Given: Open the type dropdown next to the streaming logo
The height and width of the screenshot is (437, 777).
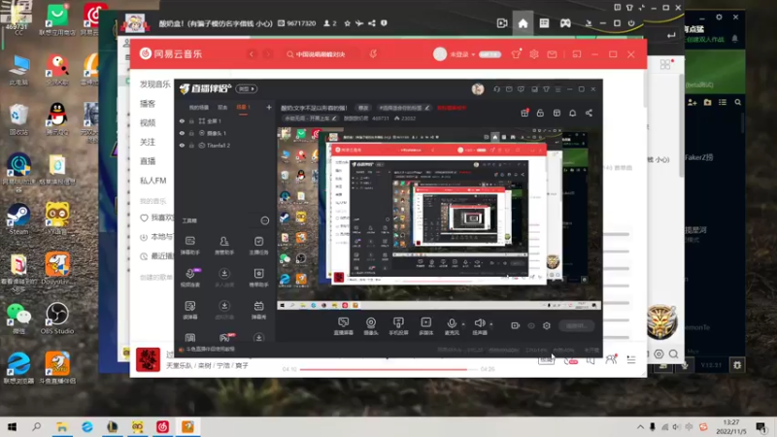Looking at the screenshot, I should pyautogui.click(x=247, y=89).
